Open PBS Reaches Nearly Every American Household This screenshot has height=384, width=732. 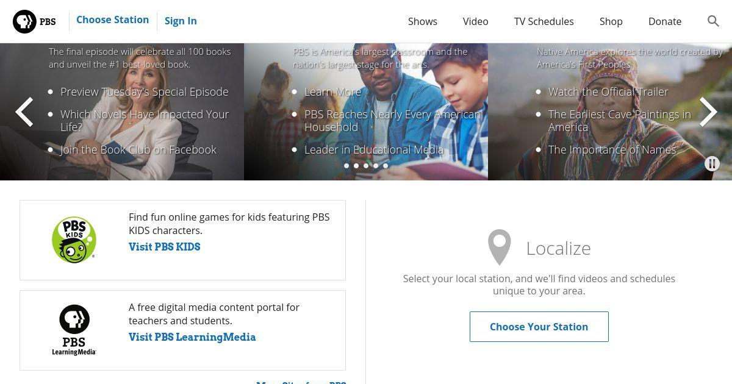(392, 121)
